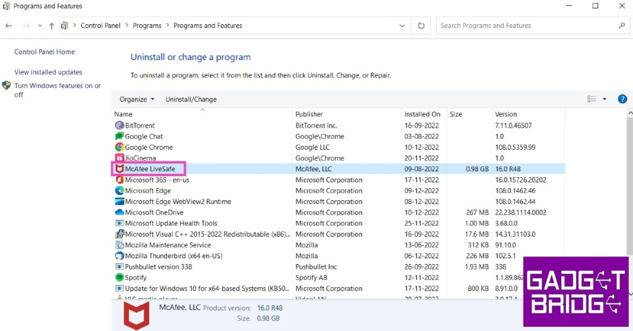Click Pushbullet Inc publisher cell

tap(316, 267)
